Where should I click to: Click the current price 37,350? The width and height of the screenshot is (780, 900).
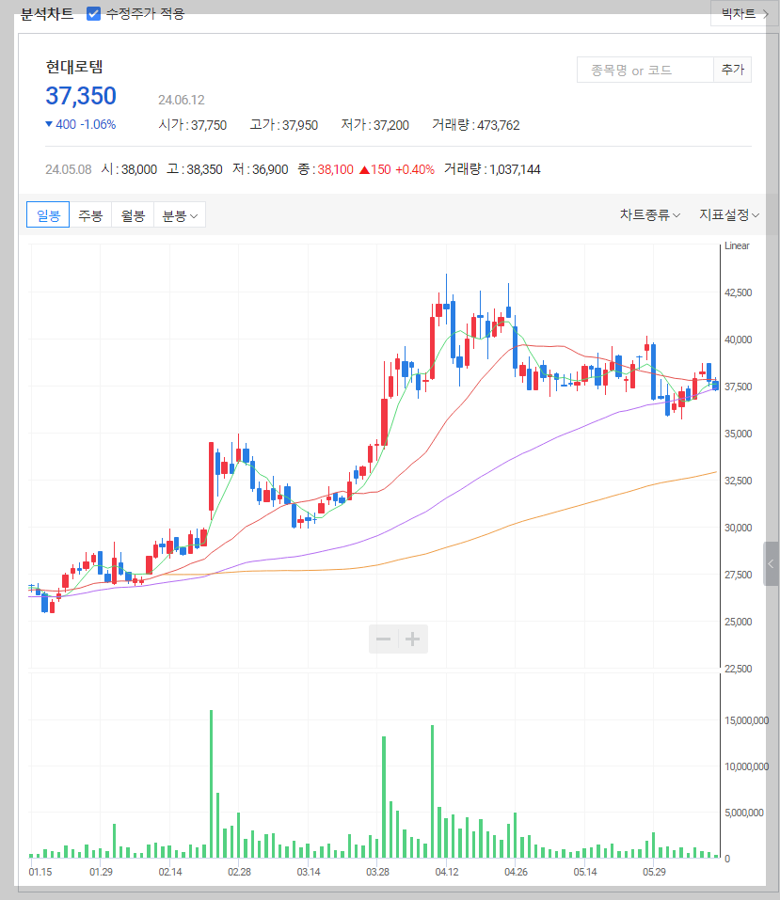pyautogui.click(x=81, y=96)
